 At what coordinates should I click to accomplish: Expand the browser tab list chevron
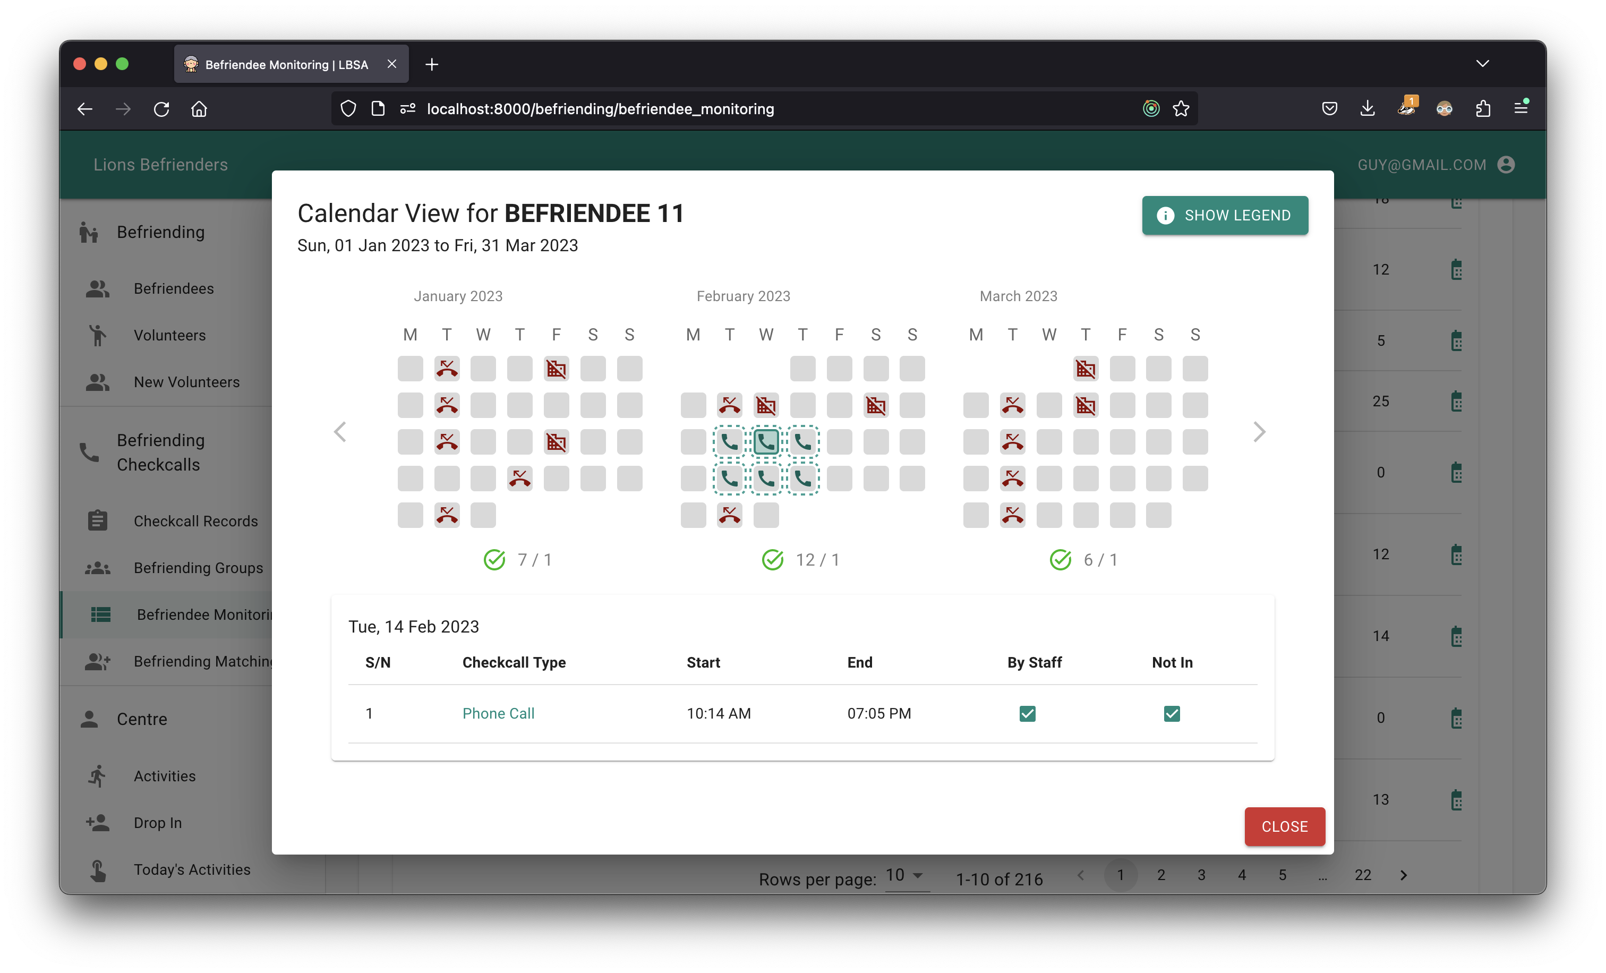pyautogui.click(x=1483, y=64)
